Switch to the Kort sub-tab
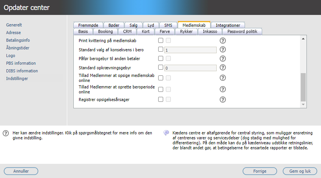 tap(146, 31)
